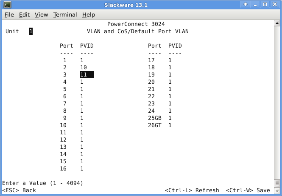Select the Unit number field
The width and height of the screenshot is (282, 196).
(x=31, y=31)
